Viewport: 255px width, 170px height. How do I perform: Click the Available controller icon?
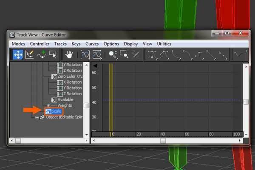(54, 100)
